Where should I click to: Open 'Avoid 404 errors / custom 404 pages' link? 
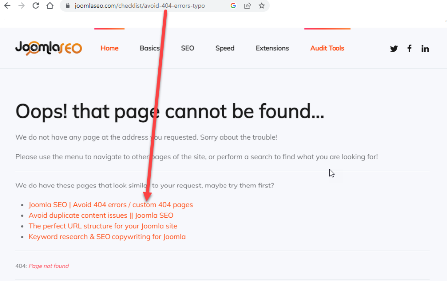[x=111, y=205]
